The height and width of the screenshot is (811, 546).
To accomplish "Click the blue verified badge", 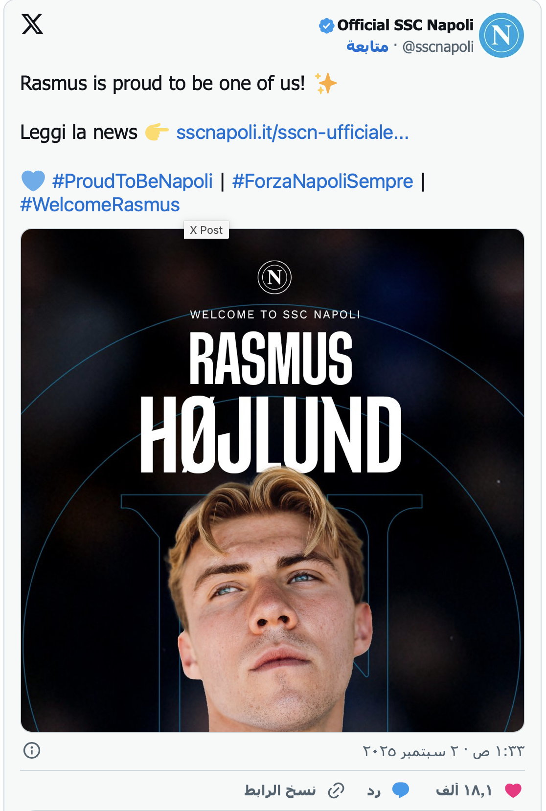I will pos(326,25).
